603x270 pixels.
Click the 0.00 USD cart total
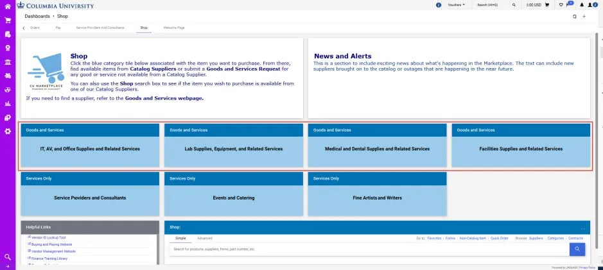pyautogui.click(x=534, y=5)
